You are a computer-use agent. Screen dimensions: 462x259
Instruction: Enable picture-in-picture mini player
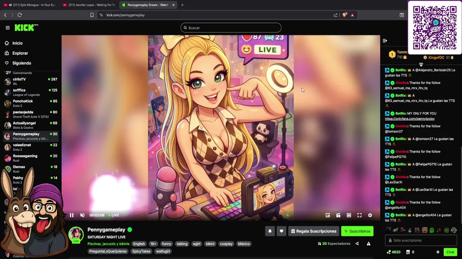(328, 215)
